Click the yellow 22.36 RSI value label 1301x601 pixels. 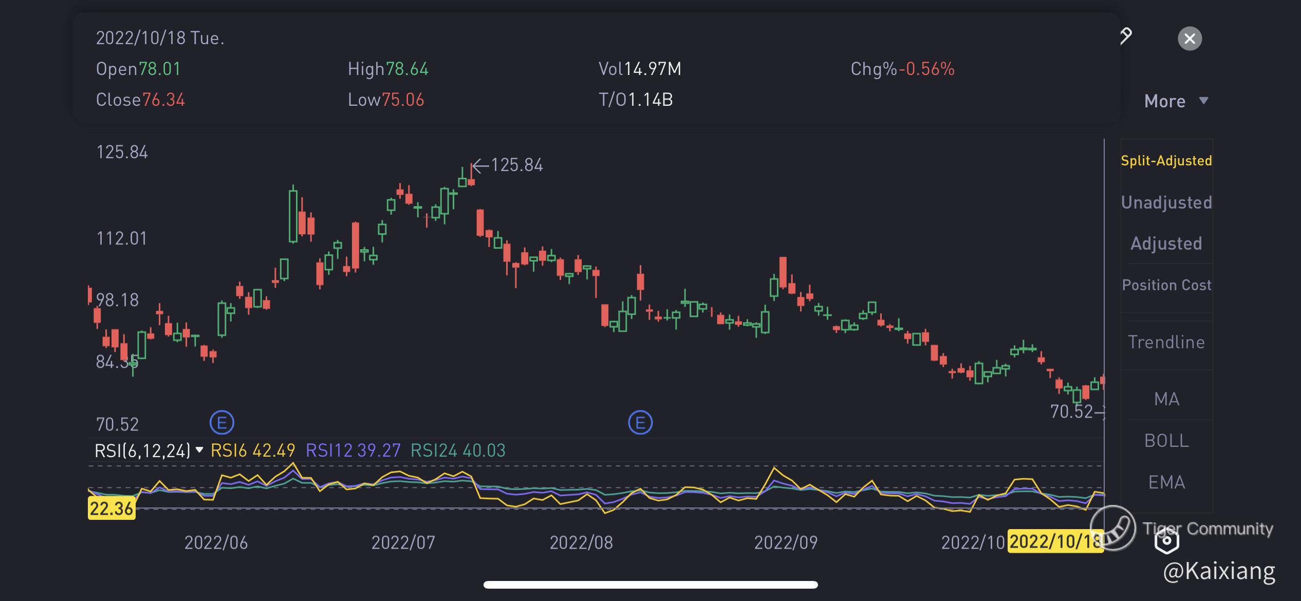tap(111, 509)
